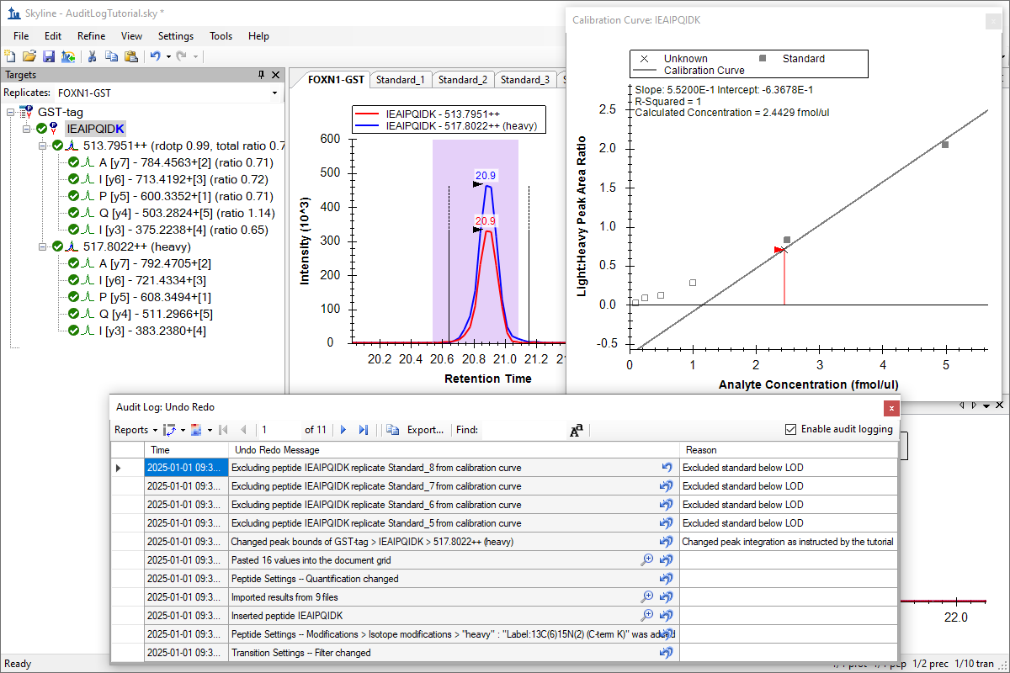Select the P [y5] - 608.3494+[1] transition
Image resolution: width=1010 pixels, height=673 pixels.
(x=155, y=297)
